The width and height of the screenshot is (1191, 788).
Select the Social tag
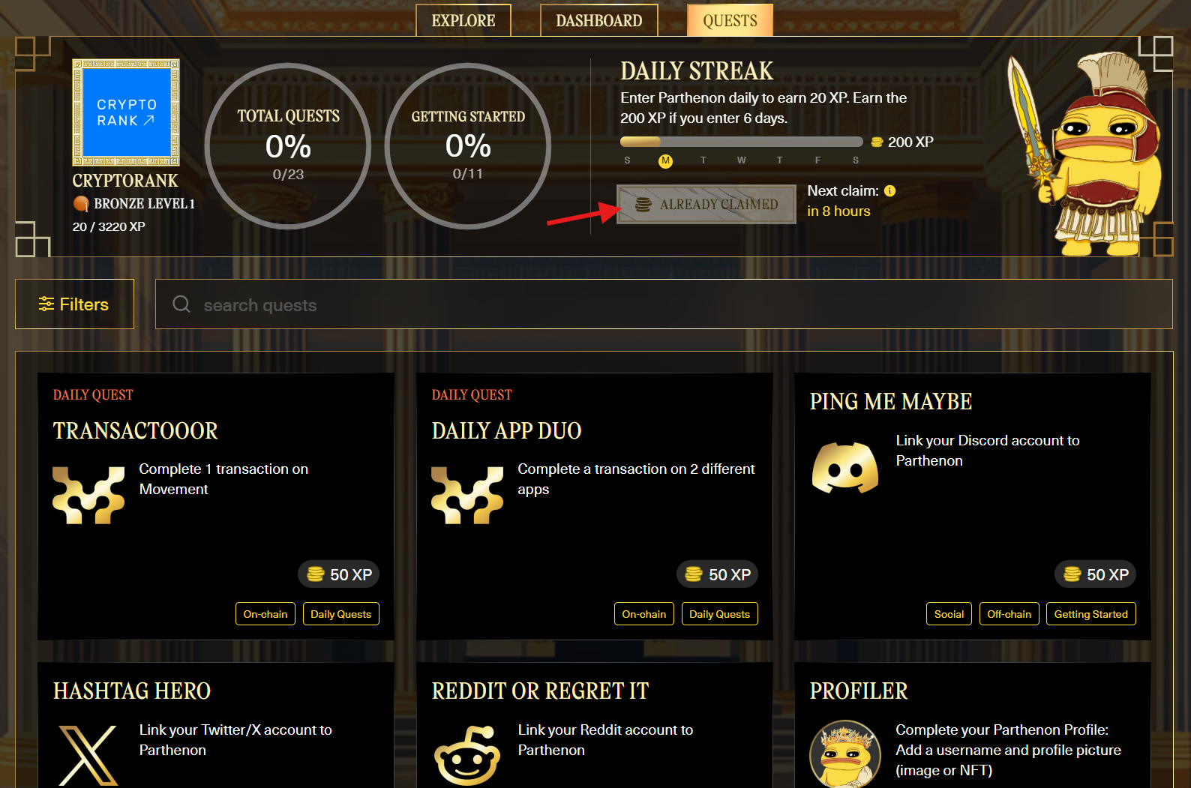pos(949,613)
